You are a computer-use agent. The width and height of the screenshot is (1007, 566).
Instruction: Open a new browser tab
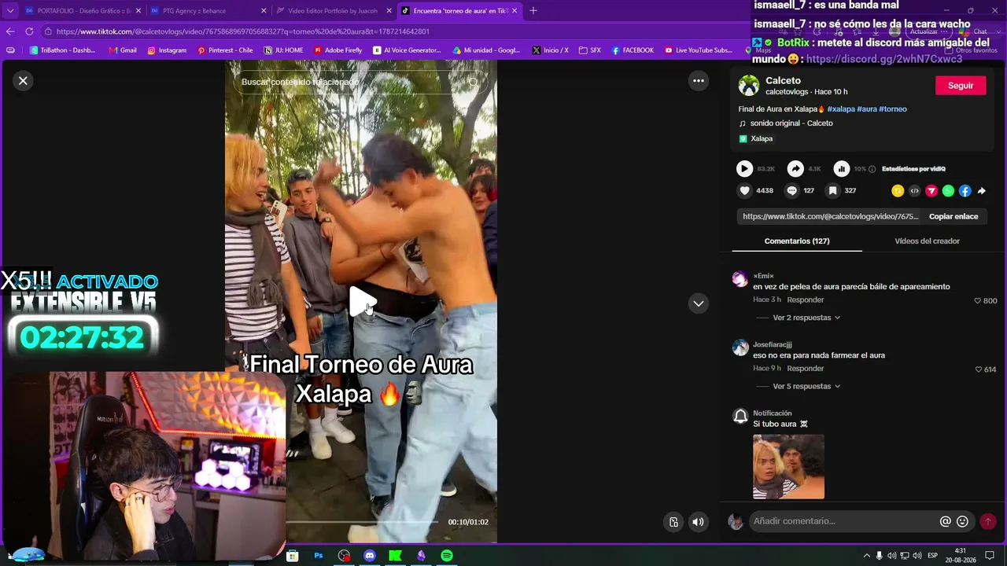point(533,11)
